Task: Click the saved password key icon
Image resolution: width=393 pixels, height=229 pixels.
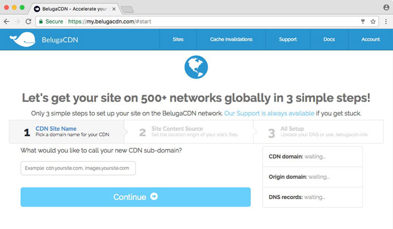Action: (362, 21)
